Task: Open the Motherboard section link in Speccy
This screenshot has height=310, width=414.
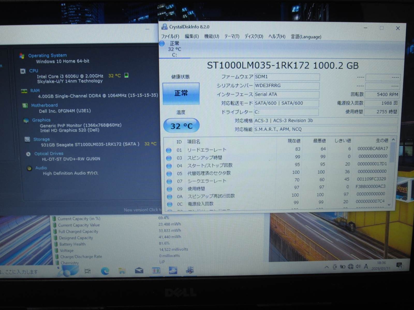Action: (x=45, y=105)
